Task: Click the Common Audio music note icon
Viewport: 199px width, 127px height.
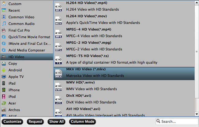Action: [x=4, y=24]
